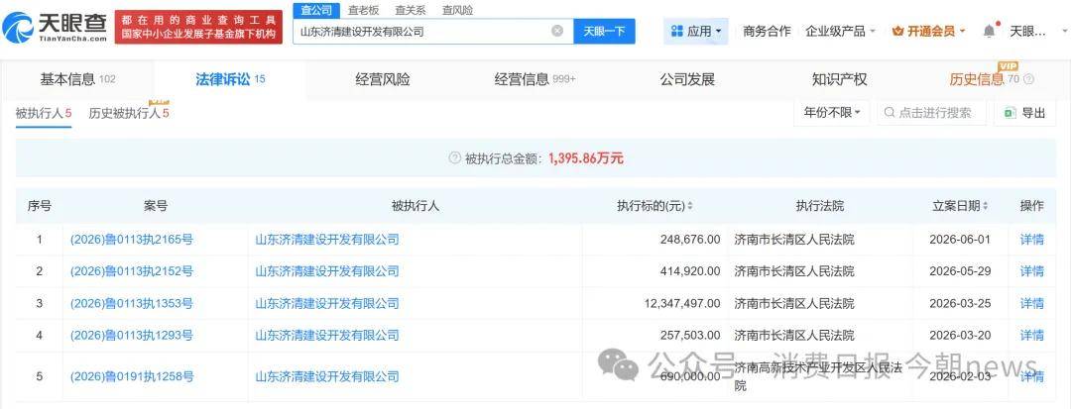Click the 点击进行搜索 search box
The image size is (1071, 409).
[x=931, y=113]
